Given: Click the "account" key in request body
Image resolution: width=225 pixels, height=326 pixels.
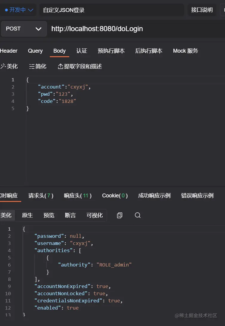Looking at the screenshot, I should 51,87.
